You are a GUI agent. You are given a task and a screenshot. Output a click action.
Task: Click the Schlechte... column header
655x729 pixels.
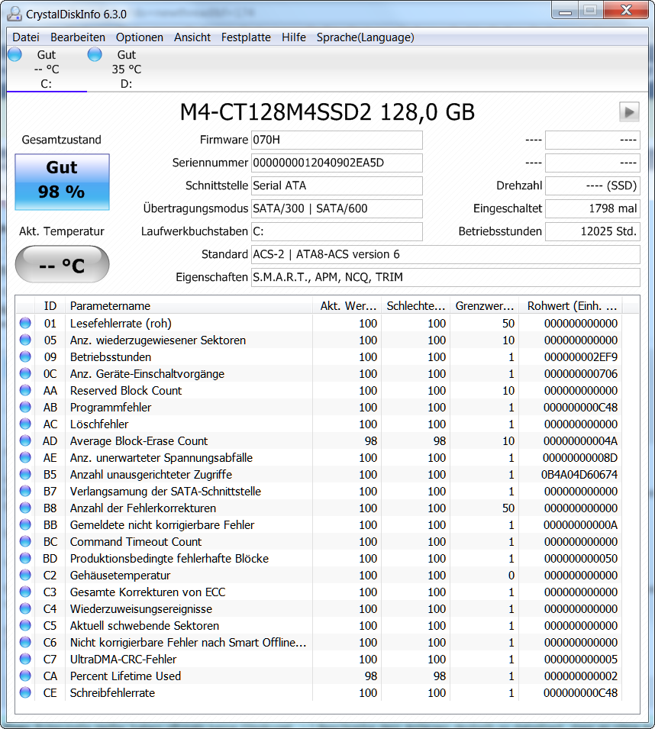(415, 305)
